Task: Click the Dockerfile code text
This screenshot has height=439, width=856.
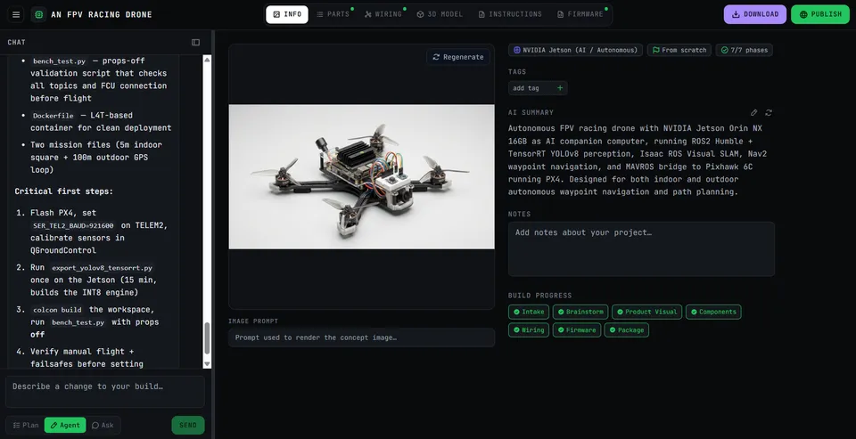Action: tap(53, 116)
